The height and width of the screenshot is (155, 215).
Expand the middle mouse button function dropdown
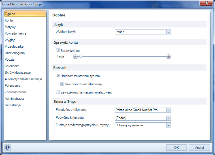pyautogui.click(x=168, y=125)
